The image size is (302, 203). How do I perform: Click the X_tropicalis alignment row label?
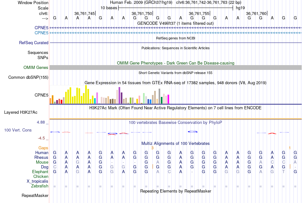[38, 181]
